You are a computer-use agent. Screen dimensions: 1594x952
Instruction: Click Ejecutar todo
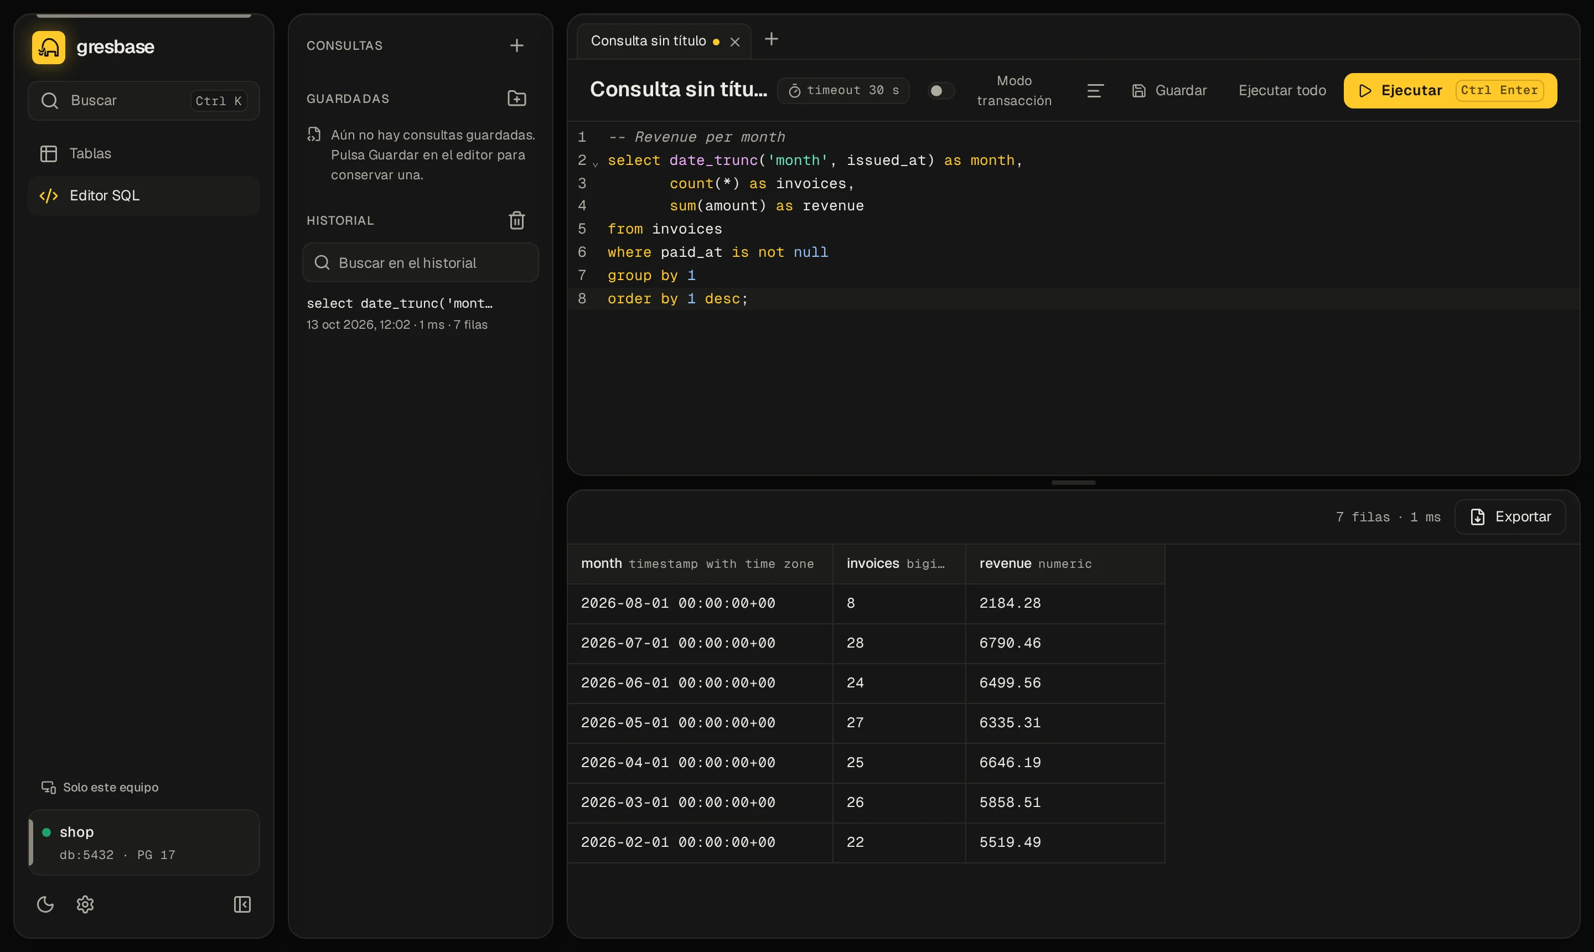[1282, 90]
